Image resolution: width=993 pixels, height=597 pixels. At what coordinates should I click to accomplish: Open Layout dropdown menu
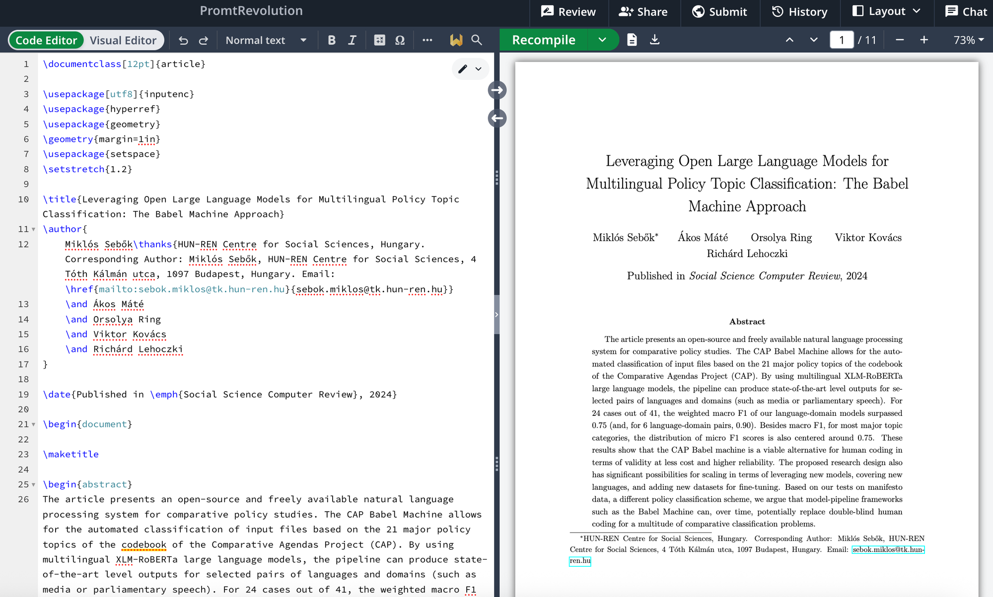pyautogui.click(x=887, y=11)
